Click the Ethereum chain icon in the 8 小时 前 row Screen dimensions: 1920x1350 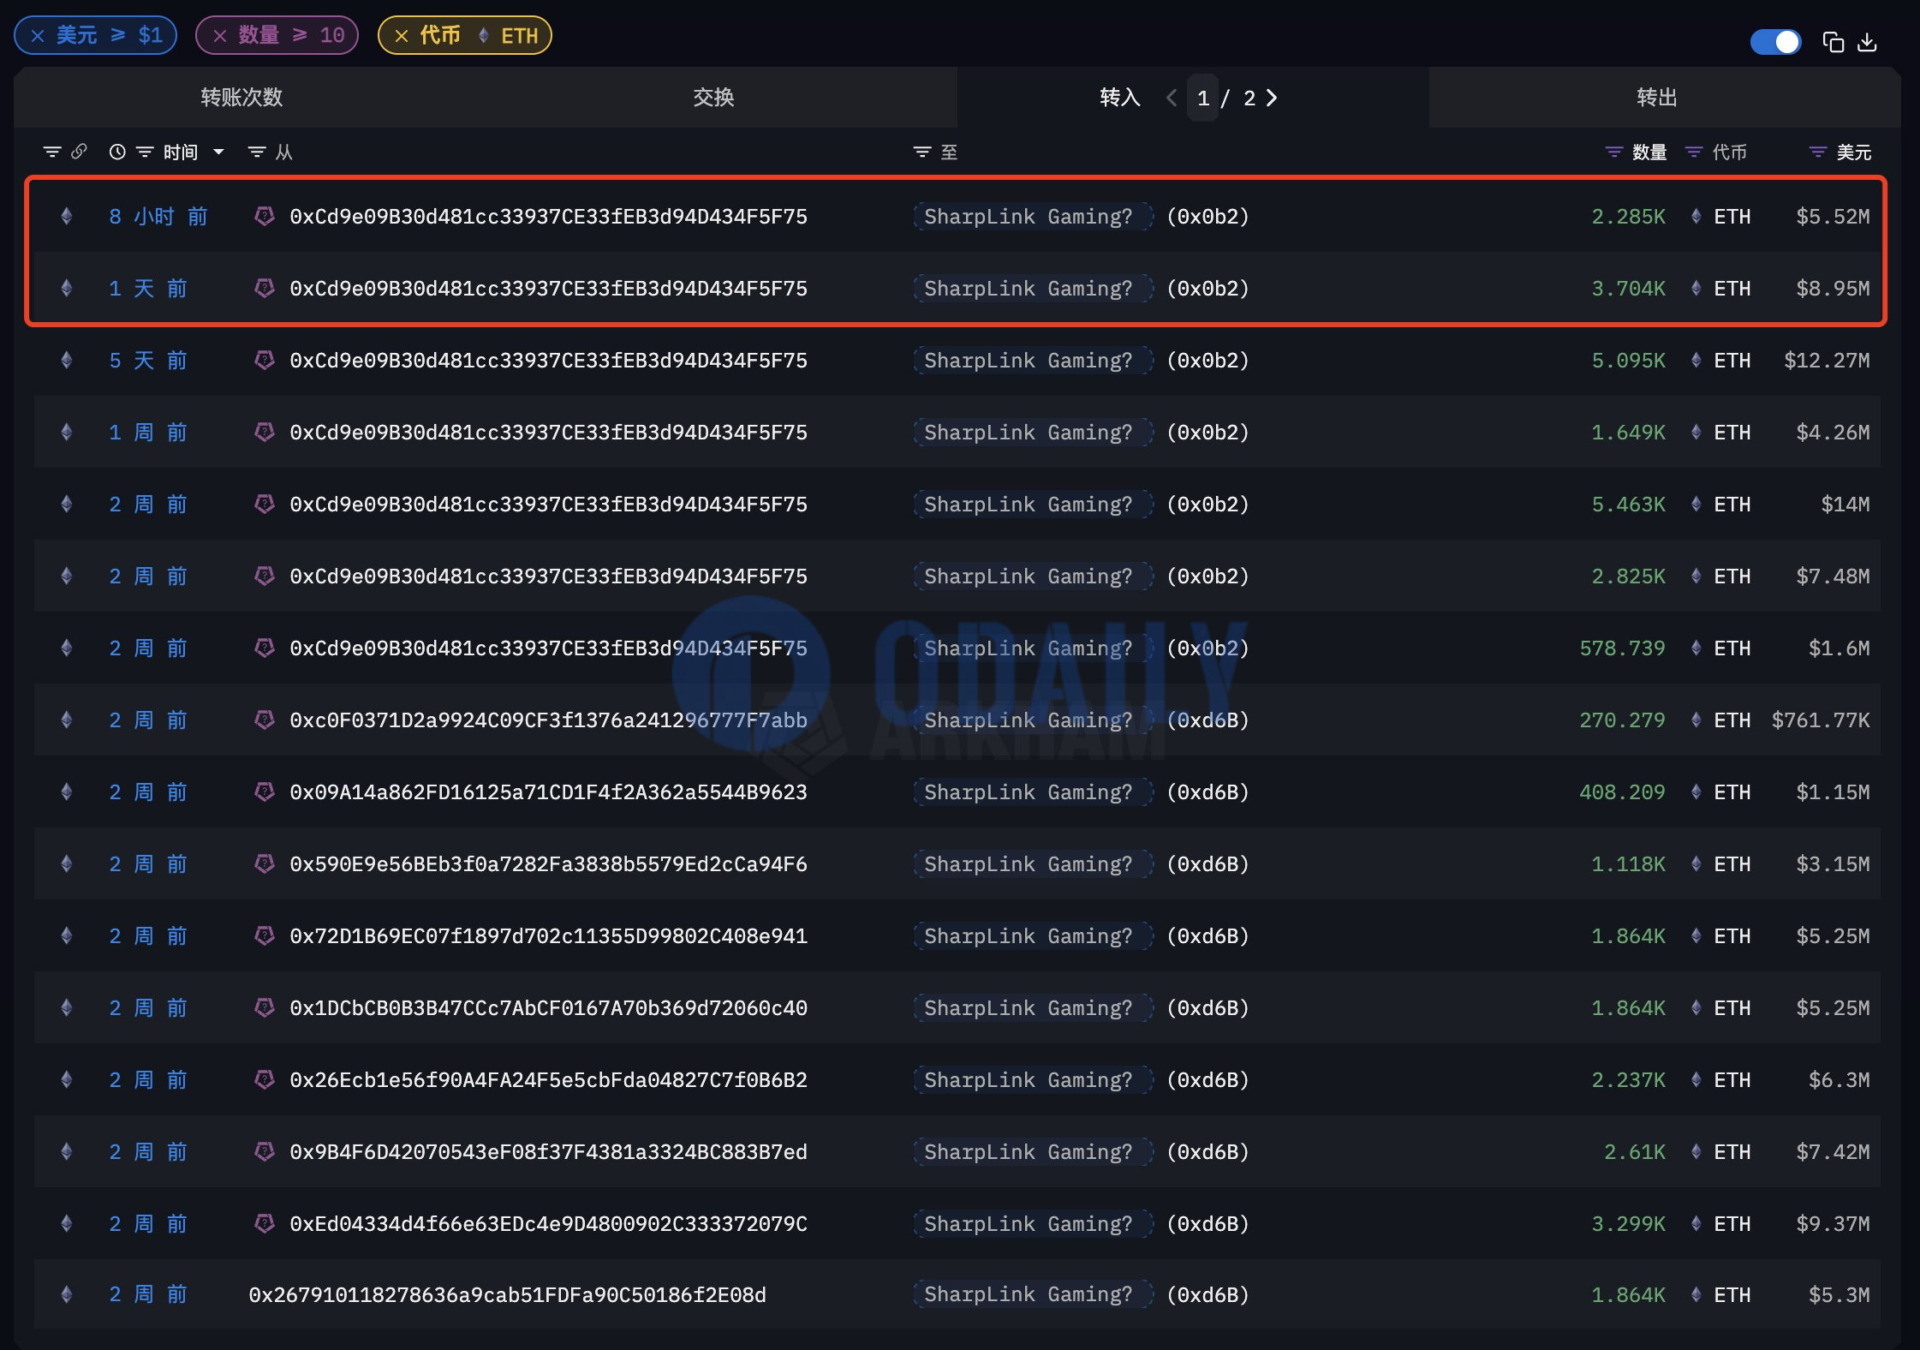point(67,217)
